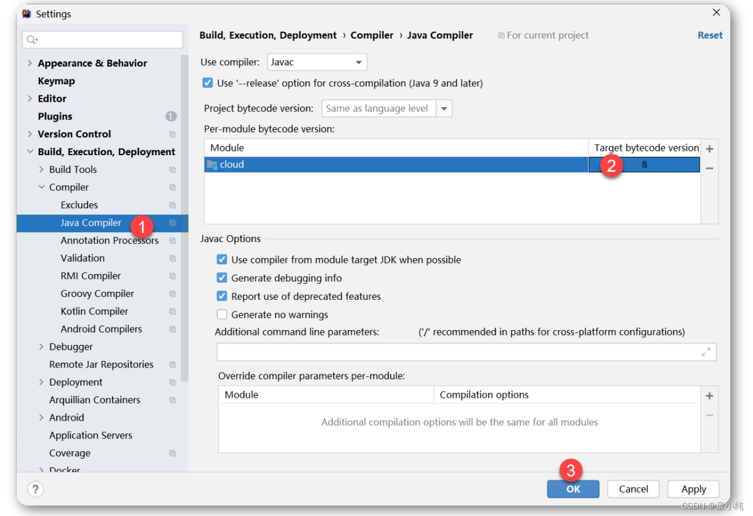
Task: Click the Reset link
Action: [x=710, y=35]
